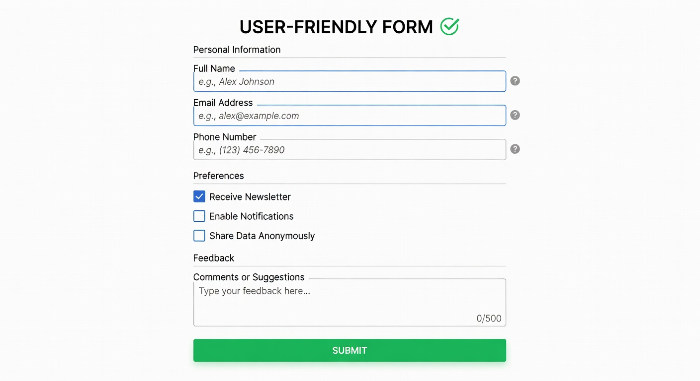Tick the Share Data Anonymously checkbox
Image resolution: width=700 pixels, height=381 pixels.
(x=199, y=236)
